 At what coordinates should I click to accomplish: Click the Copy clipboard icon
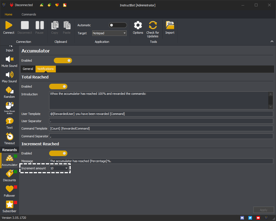[x=55, y=25]
